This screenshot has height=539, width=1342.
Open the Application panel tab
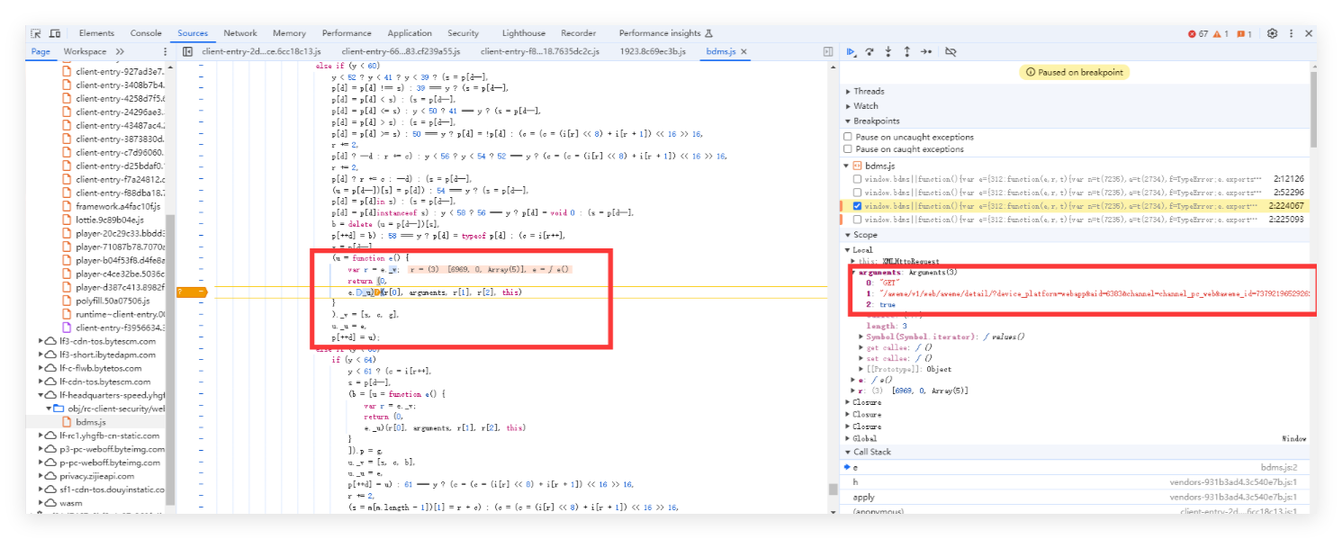(410, 33)
